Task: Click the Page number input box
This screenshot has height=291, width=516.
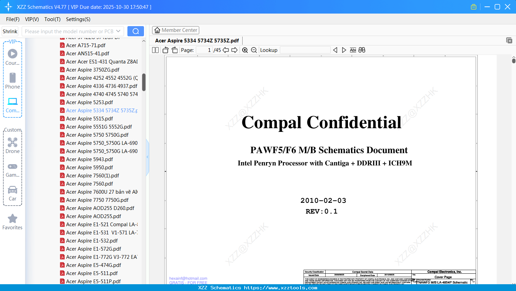Action: (204, 50)
